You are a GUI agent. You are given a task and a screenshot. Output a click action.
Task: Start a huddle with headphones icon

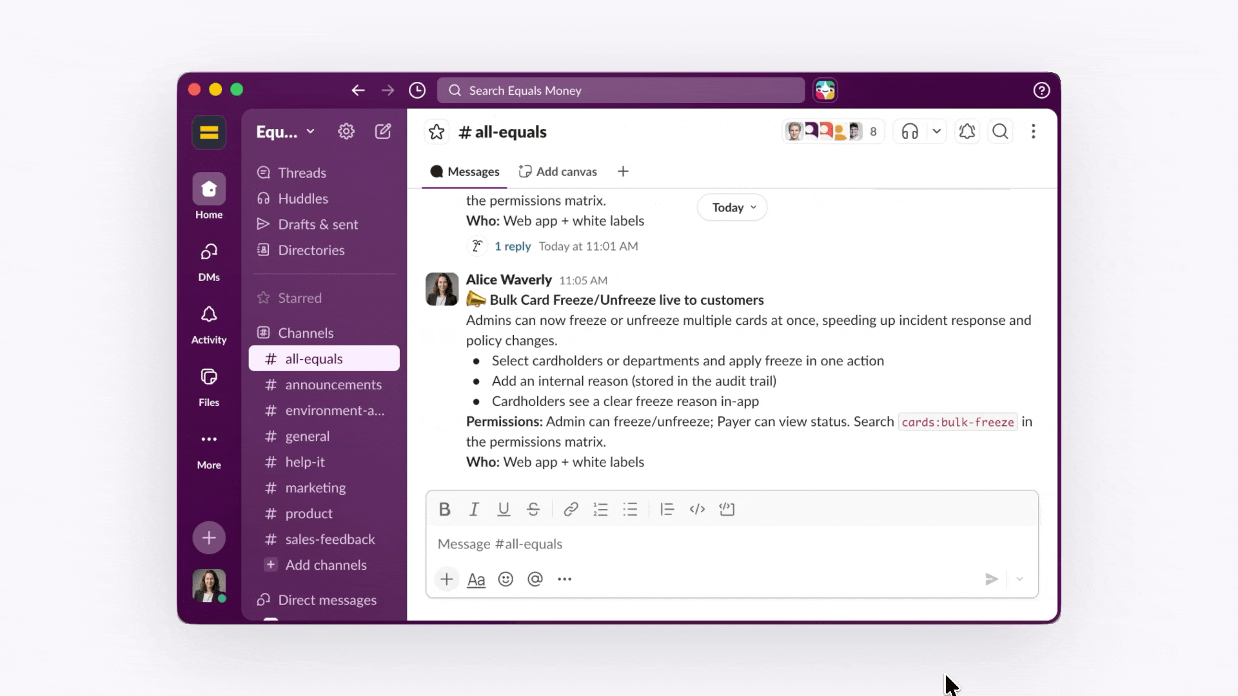click(910, 131)
